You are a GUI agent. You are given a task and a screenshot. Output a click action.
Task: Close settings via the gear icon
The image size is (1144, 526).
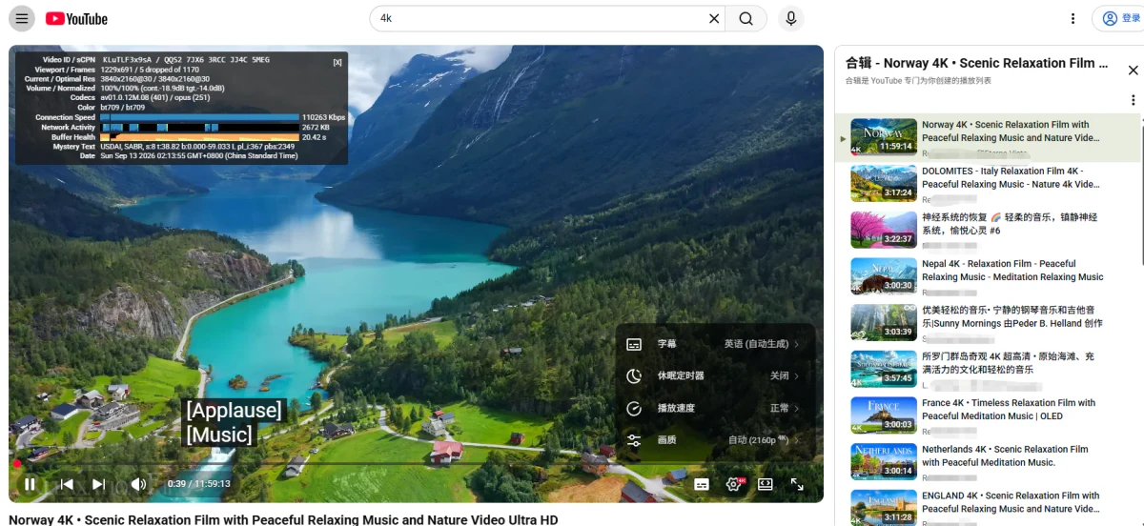tap(734, 484)
